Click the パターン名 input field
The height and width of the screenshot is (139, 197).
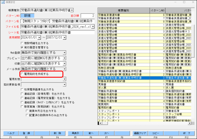pos(58,21)
